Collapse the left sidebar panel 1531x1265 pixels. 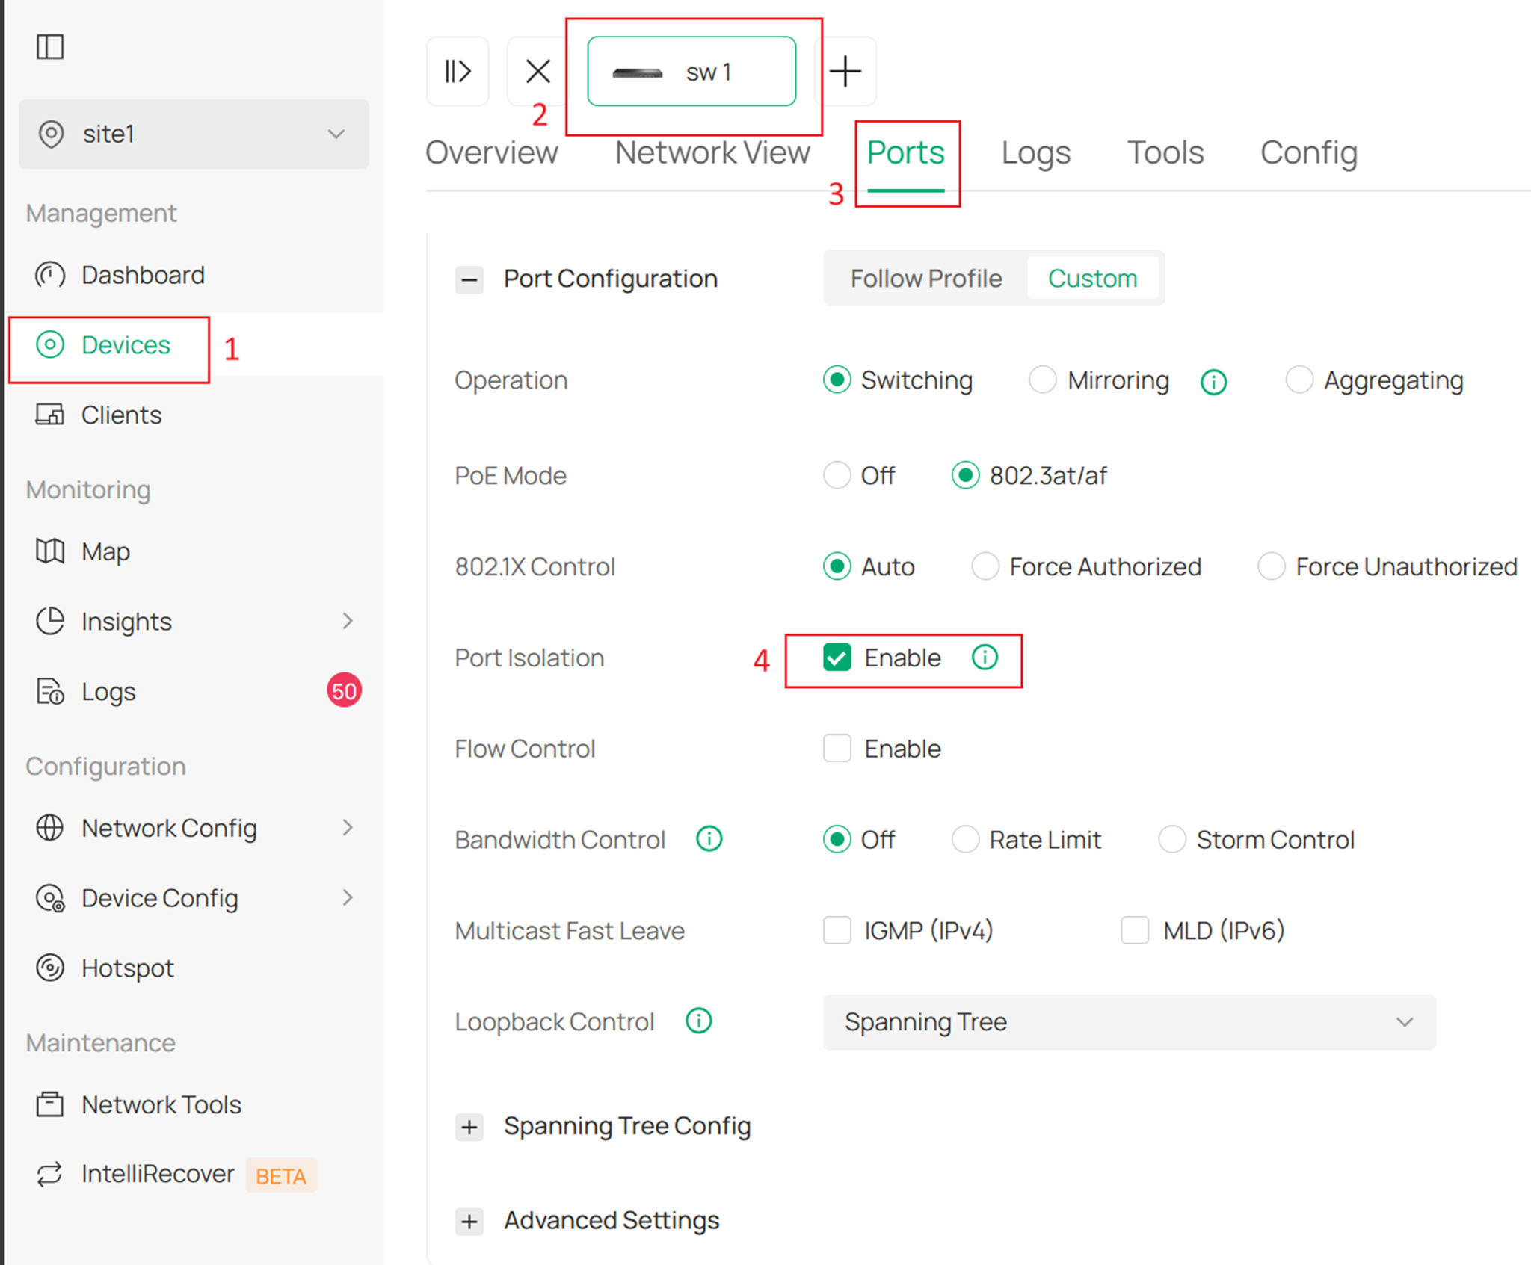coord(50,46)
